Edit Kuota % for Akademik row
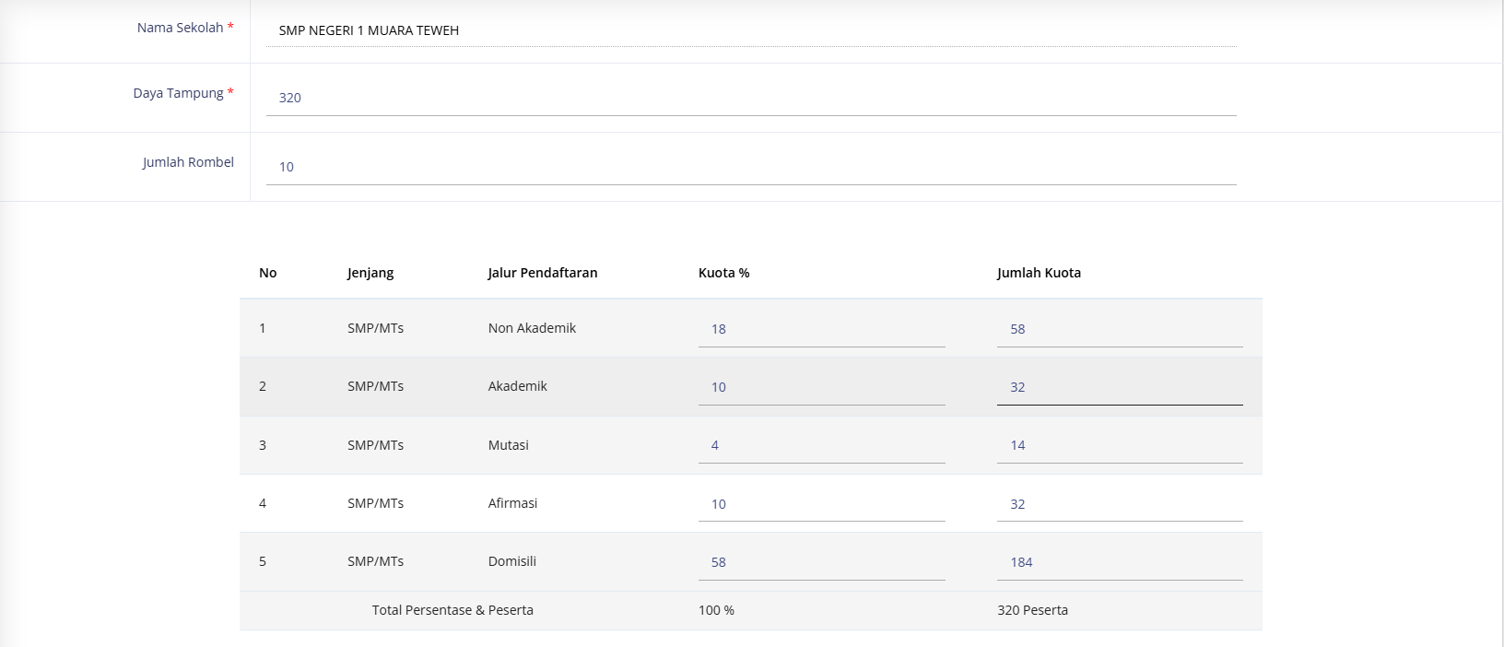1504x647 pixels. 821,387
